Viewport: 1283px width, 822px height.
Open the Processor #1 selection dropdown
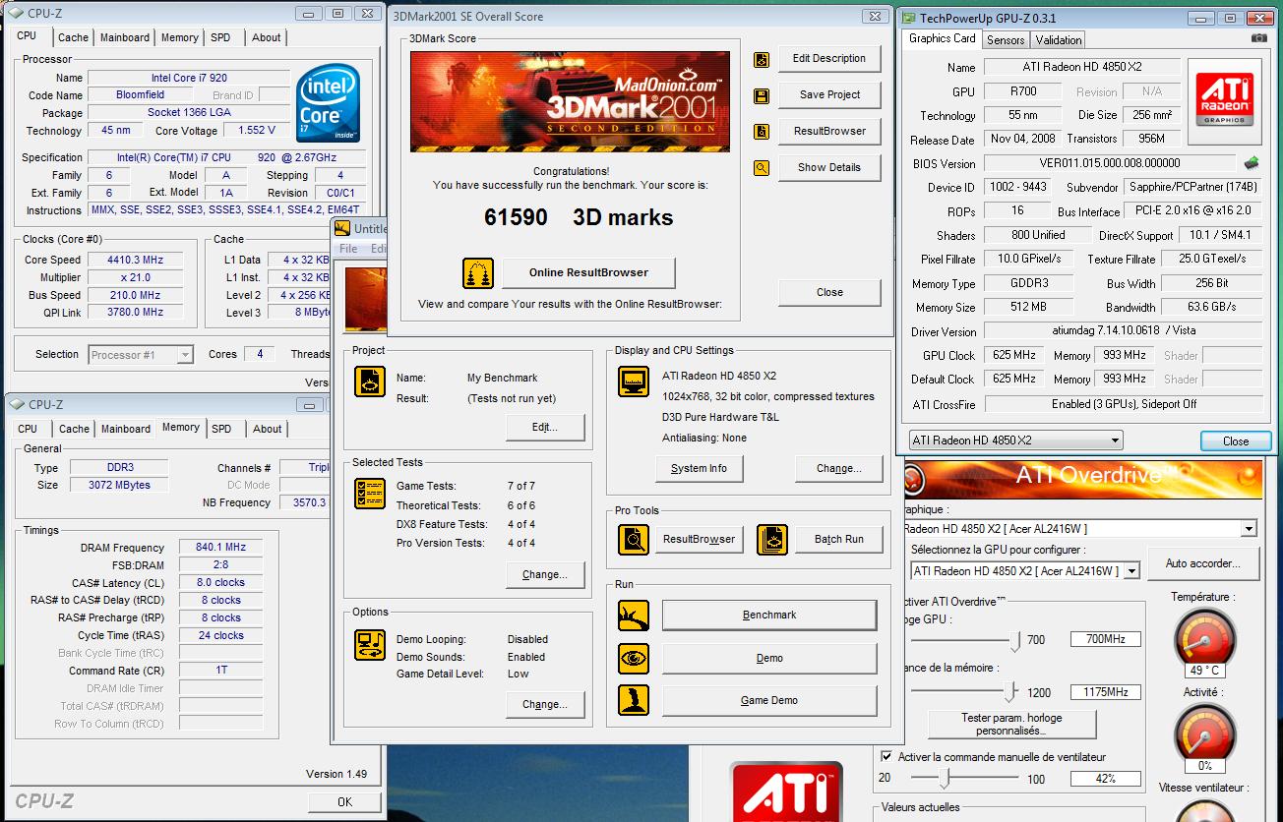click(141, 355)
